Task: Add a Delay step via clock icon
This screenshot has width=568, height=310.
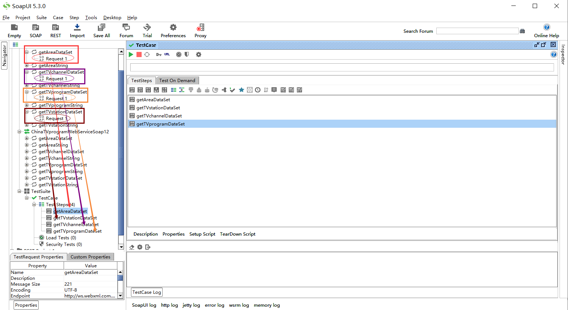Action: 258,90
